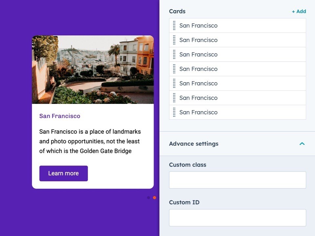
Task: Click the sixth card row's drag handle
Action: (174, 98)
